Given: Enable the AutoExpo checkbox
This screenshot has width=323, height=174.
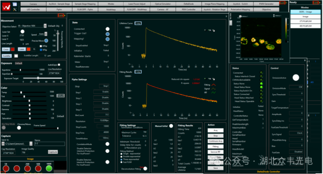Looking at the screenshot, I should (59, 65).
